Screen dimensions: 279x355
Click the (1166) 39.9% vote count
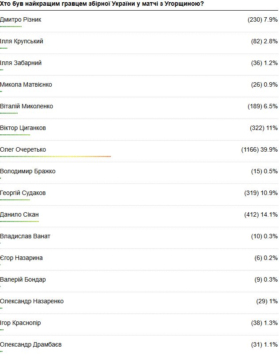[x=259, y=150]
